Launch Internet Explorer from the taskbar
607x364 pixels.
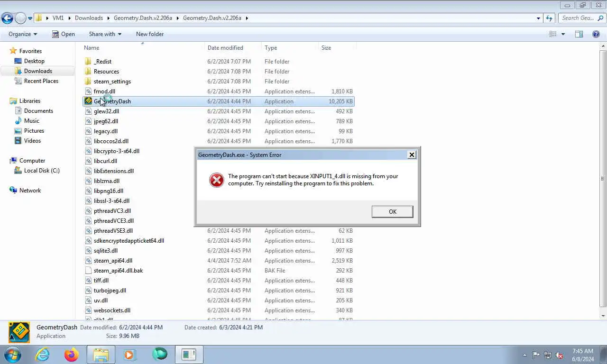[x=42, y=355]
